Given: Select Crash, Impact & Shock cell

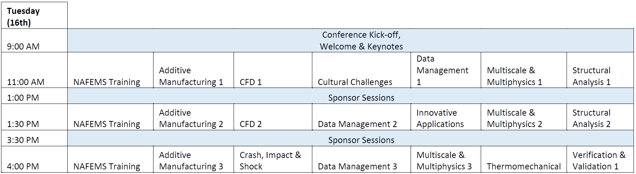Looking at the screenshot, I should click(x=273, y=159).
